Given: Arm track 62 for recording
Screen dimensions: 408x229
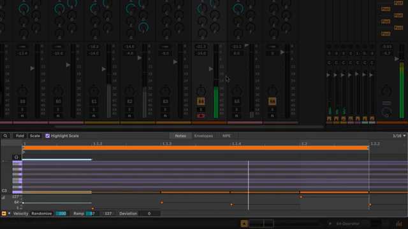Looking at the screenshot, I should 129,116.
